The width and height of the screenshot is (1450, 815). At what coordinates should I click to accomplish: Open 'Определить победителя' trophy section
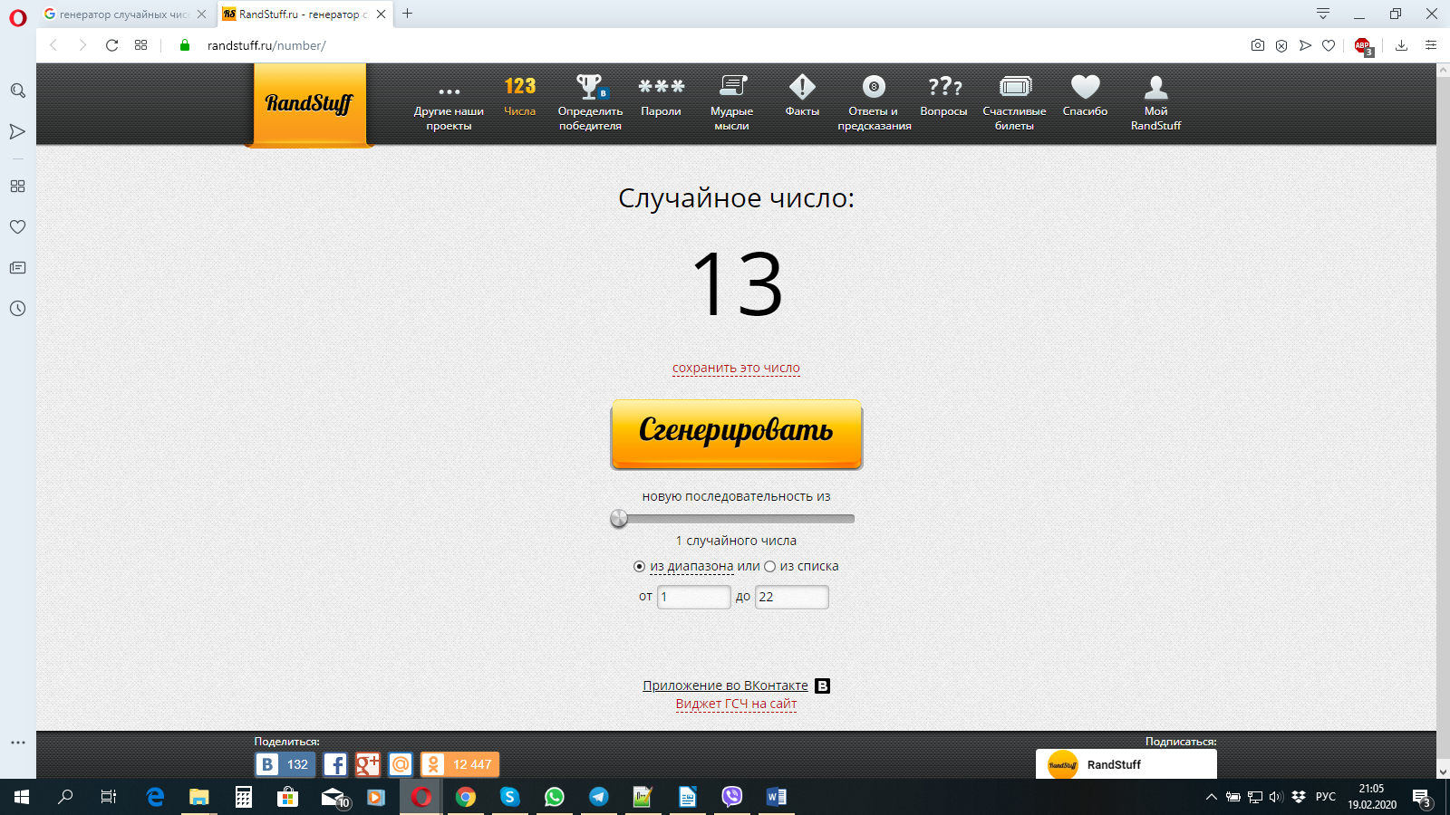(590, 102)
